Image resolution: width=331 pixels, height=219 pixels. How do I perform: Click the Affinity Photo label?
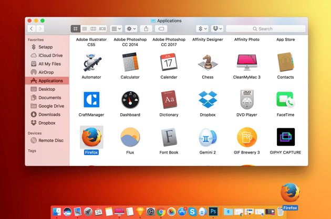[x=247, y=39]
